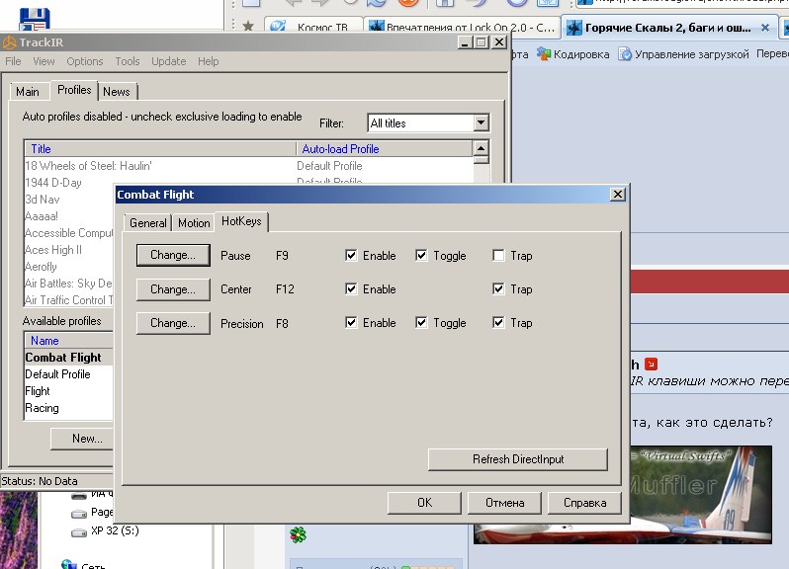Screen dimensions: 789x569
Task: Disable the Enable checkbox for Precision
Action: tap(351, 323)
